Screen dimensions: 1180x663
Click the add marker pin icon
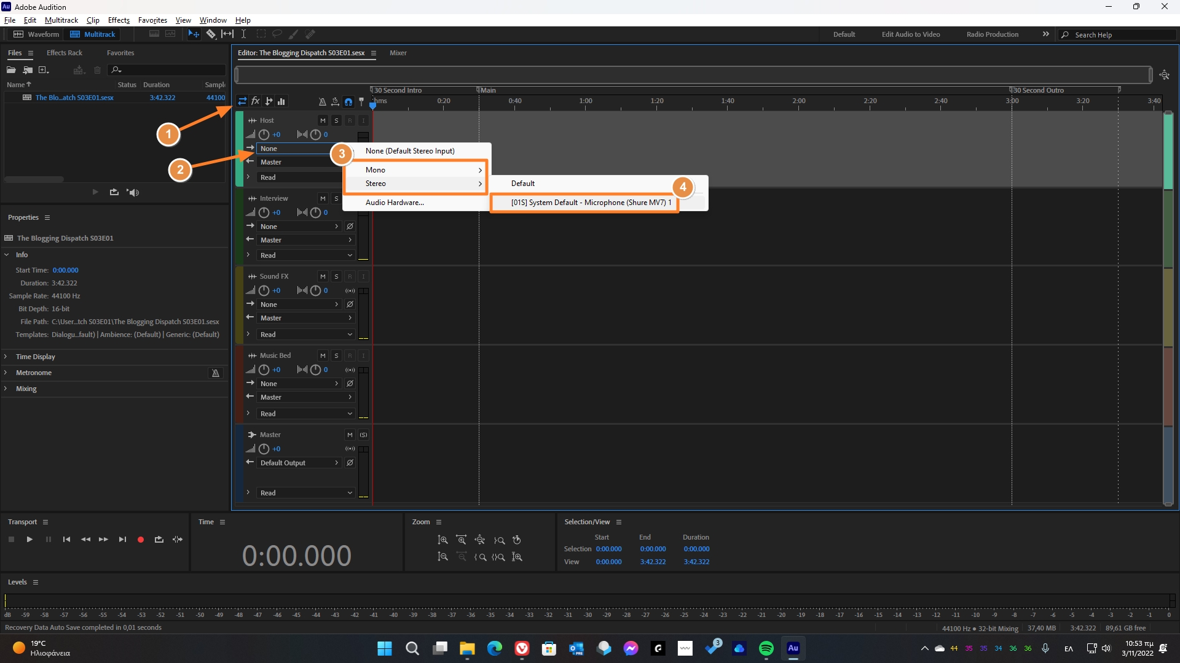tap(361, 102)
